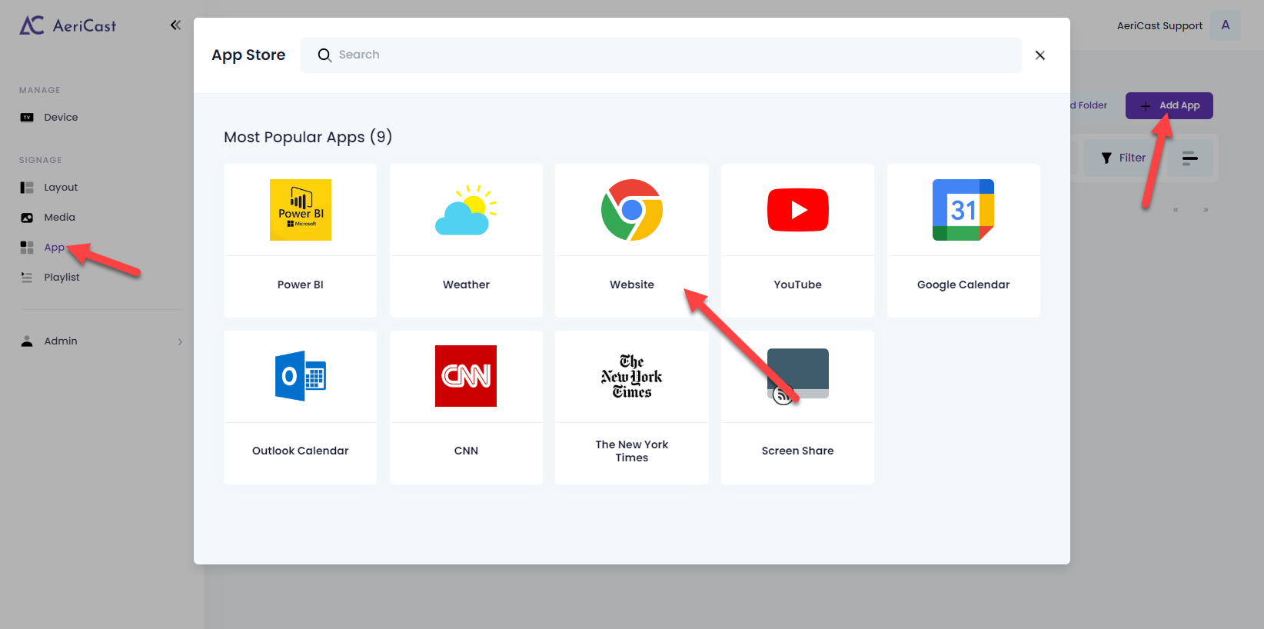
Task: Click the Filter button label
Action: tap(1133, 158)
